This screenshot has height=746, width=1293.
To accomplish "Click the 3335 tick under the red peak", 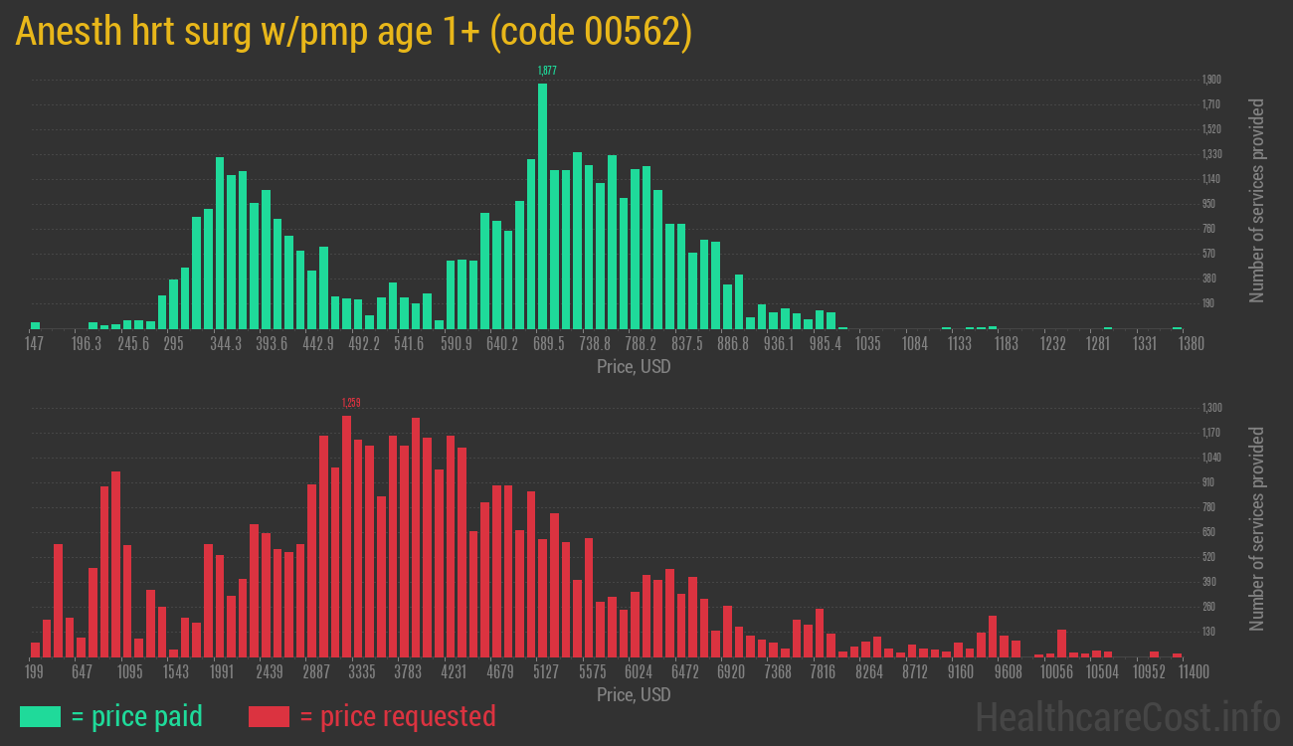I will [x=363, y=672].
